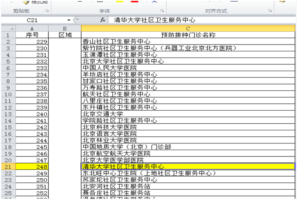Select cell 万寿路社区卫生服务中心

(188, 87)
